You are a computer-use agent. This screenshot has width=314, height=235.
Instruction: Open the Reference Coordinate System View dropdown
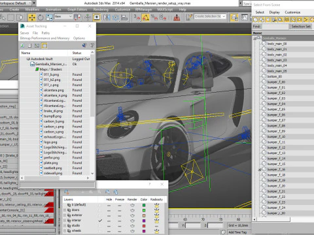[63, 16]
